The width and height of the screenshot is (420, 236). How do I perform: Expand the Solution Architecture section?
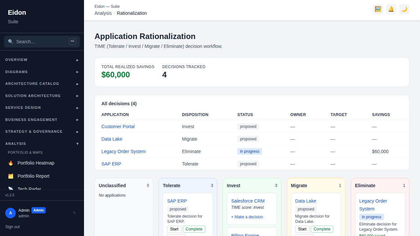click(x=42, y=96)
